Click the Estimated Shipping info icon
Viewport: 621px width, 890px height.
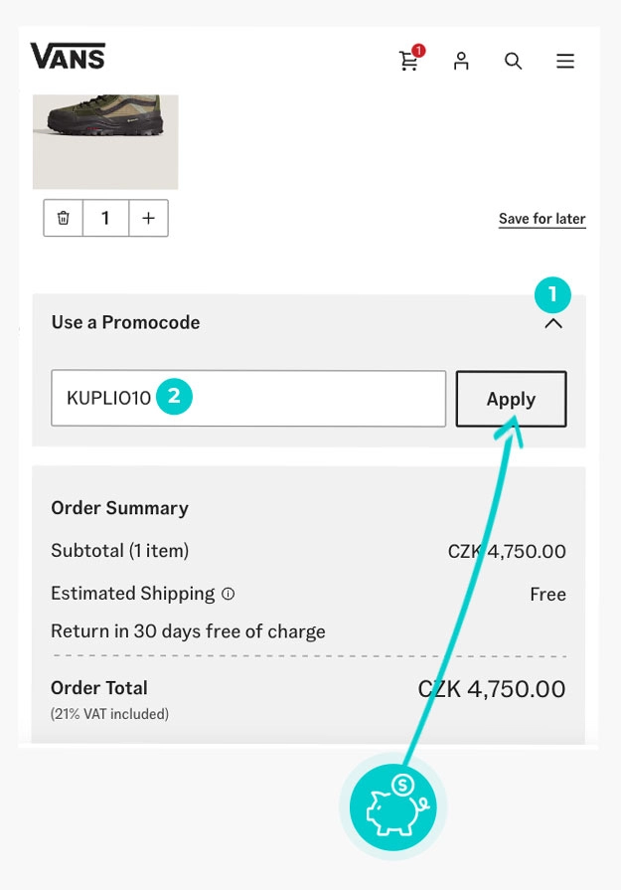tap(229, 594)
